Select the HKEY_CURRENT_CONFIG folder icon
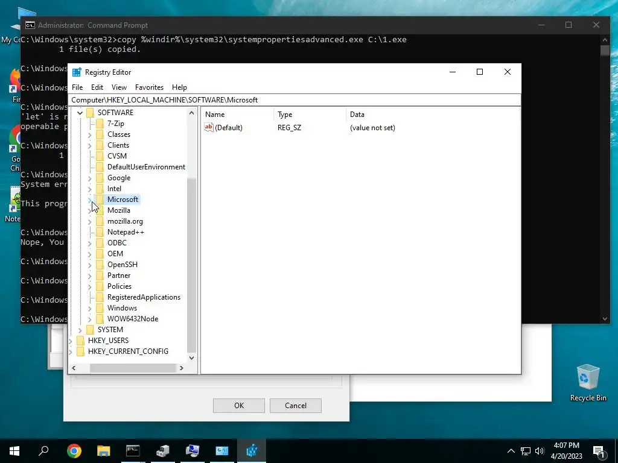This screenshot has height=463, width=618. click(80, 351)
